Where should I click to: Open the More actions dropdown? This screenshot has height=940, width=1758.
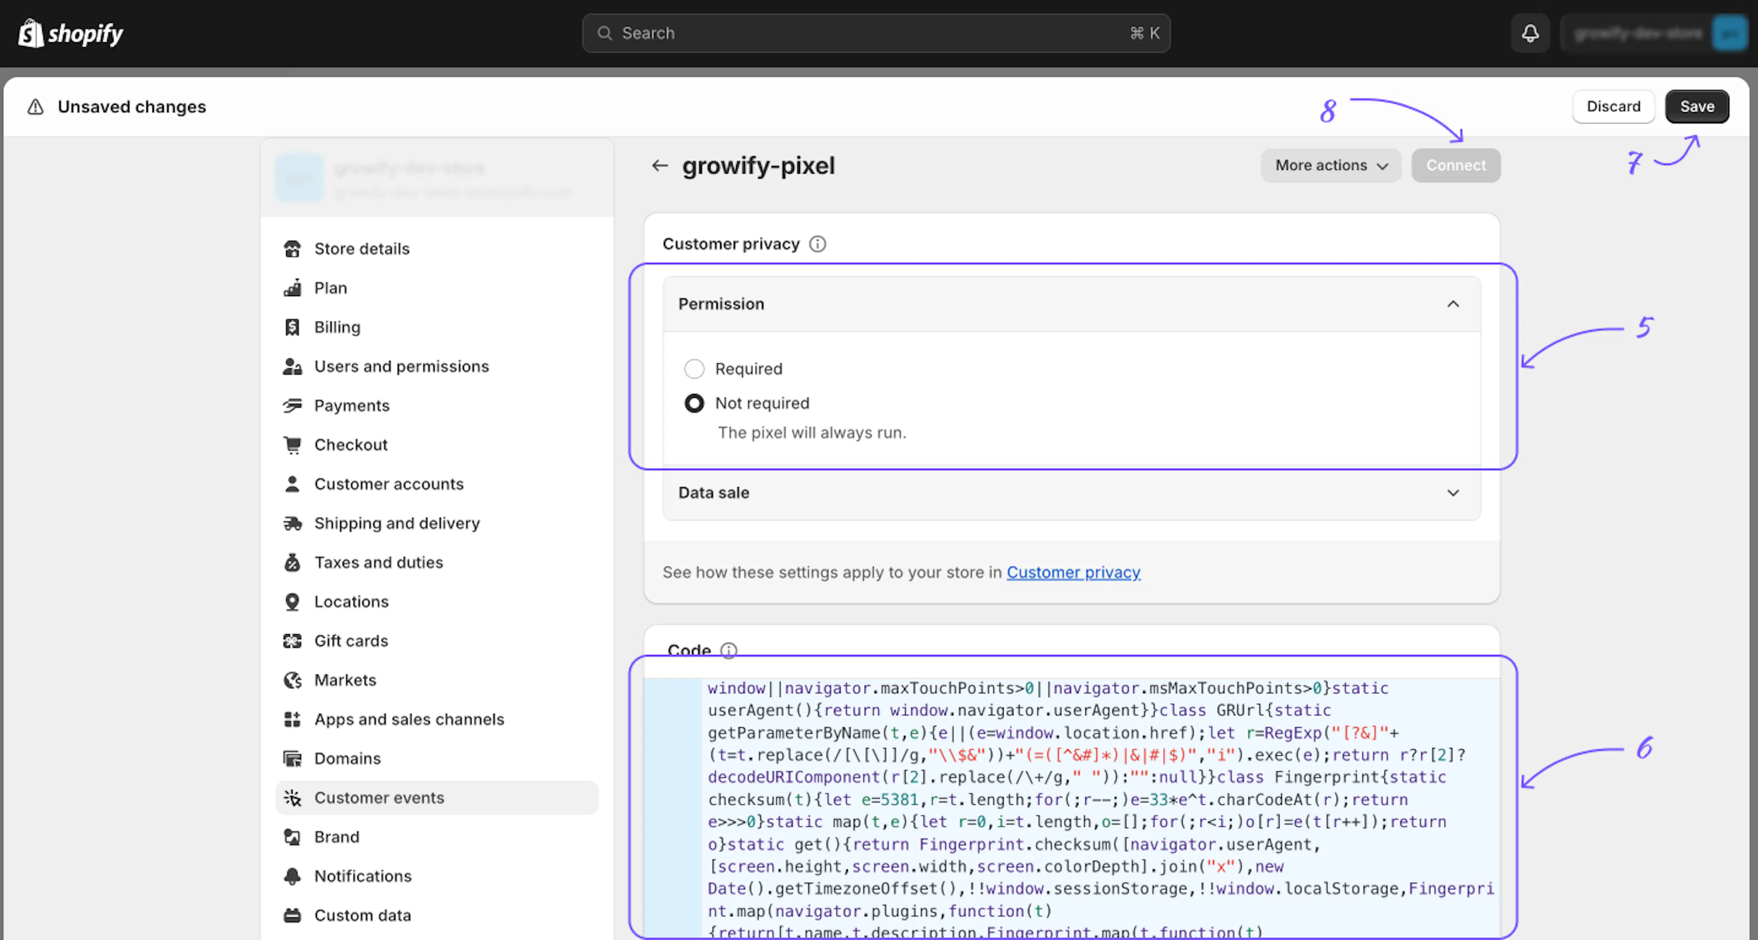(x=1330, y=166)
